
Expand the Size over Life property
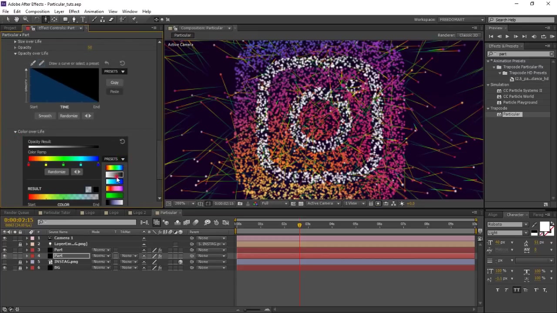[15, 41]
